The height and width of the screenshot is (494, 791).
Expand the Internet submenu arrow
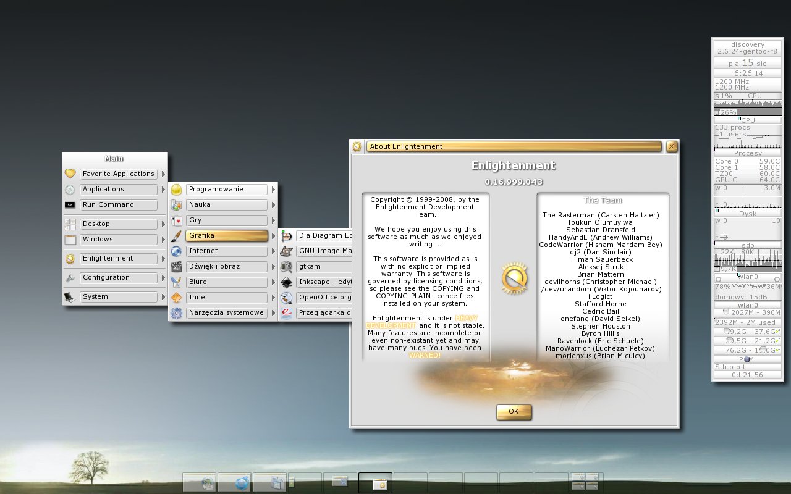pos(273,251)
